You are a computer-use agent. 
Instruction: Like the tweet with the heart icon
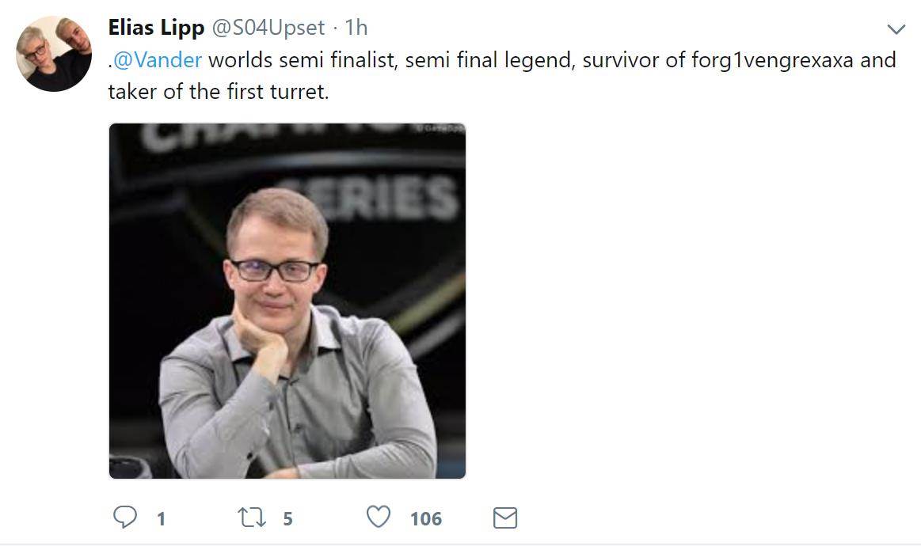click(379, 518)
